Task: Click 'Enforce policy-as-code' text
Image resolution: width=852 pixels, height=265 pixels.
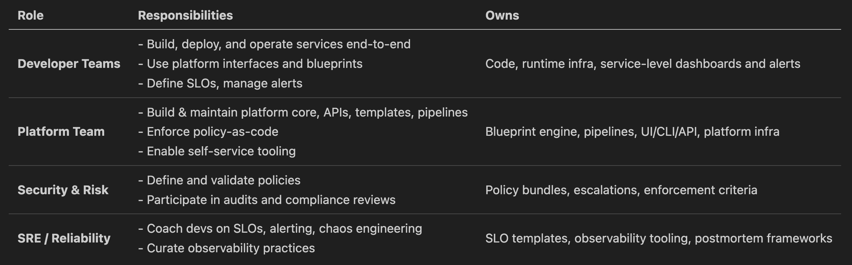Action: click(212, 131)
